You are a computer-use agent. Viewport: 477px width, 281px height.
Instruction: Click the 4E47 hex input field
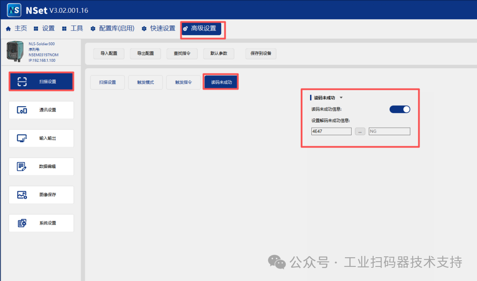[x=331, y=131]
